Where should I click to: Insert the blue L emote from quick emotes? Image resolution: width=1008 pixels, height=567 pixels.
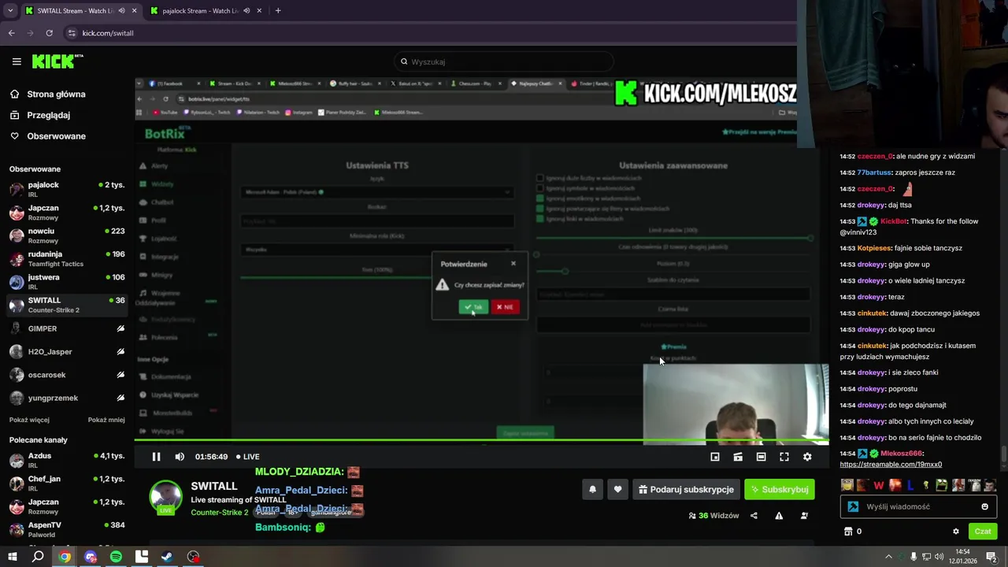[x=910, y=485]
